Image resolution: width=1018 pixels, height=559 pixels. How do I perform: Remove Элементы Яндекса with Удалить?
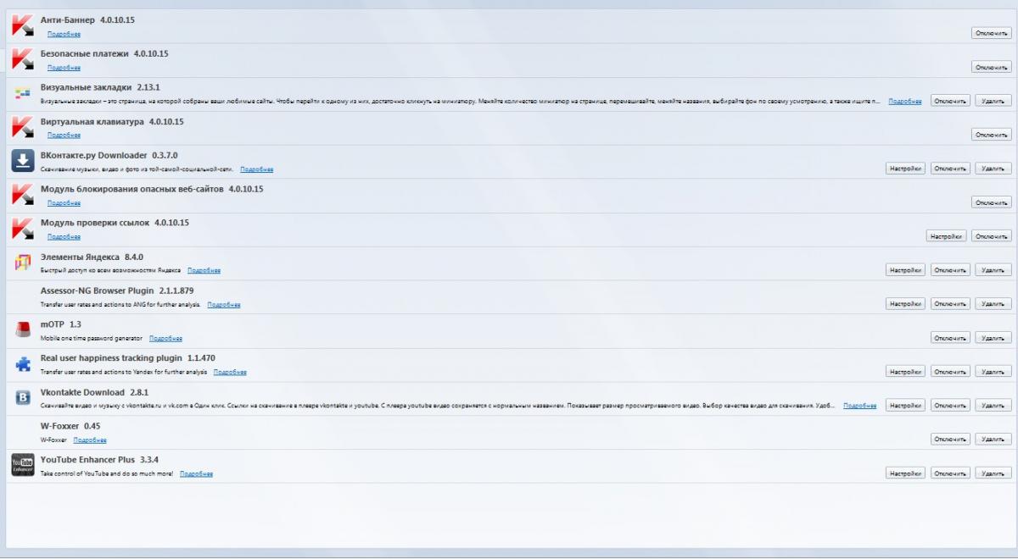993,270
